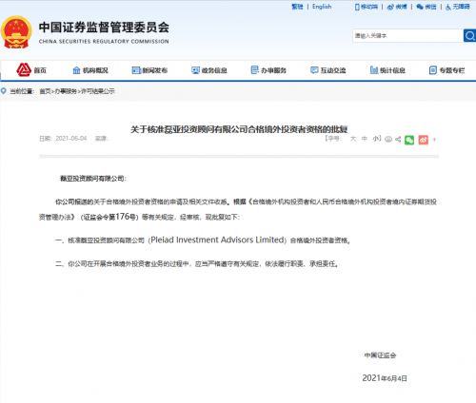Click the share icon beside the print icon

[398, 139]
